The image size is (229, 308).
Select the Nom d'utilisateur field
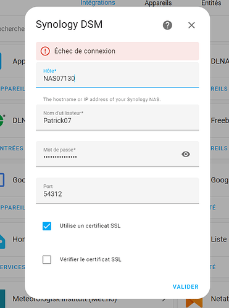(x=117, y=117)
